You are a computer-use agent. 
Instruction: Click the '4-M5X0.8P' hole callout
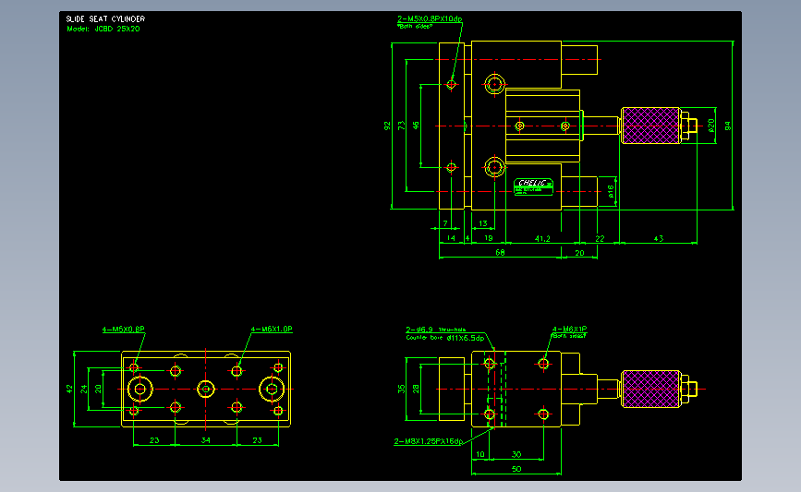pos(123,330)
